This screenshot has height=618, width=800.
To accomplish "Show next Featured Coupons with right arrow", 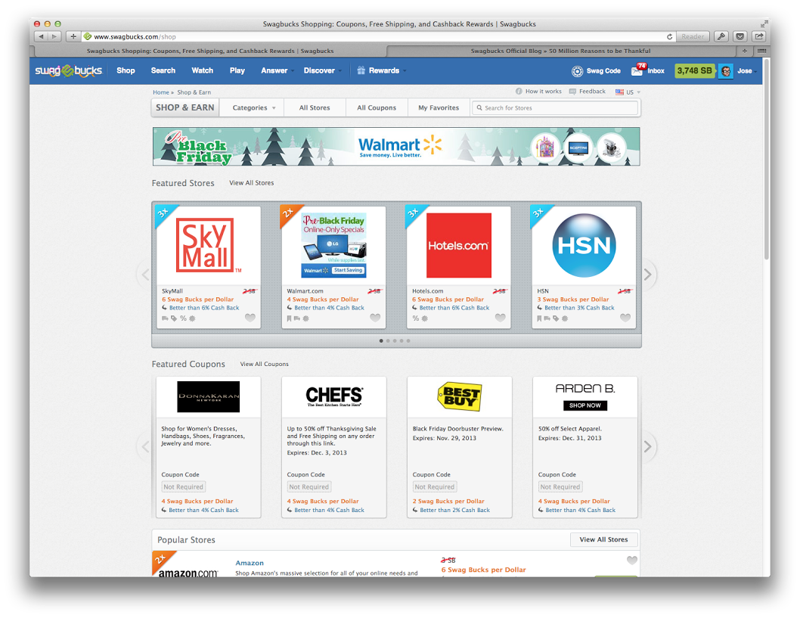I will coord(648,446).
